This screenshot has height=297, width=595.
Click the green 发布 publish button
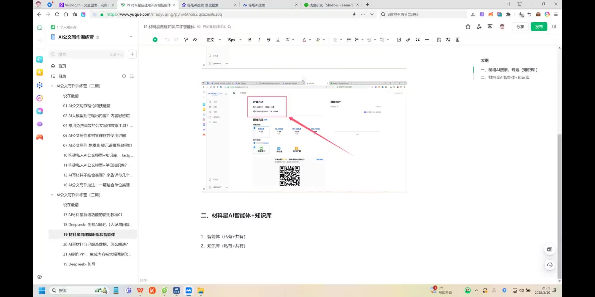click(x=539, y=27)
